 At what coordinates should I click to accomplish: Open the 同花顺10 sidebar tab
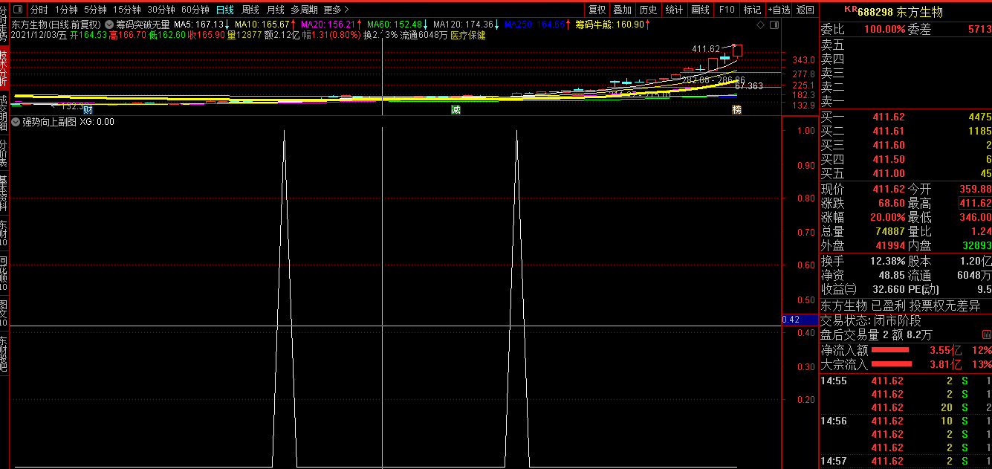(4, 274)
